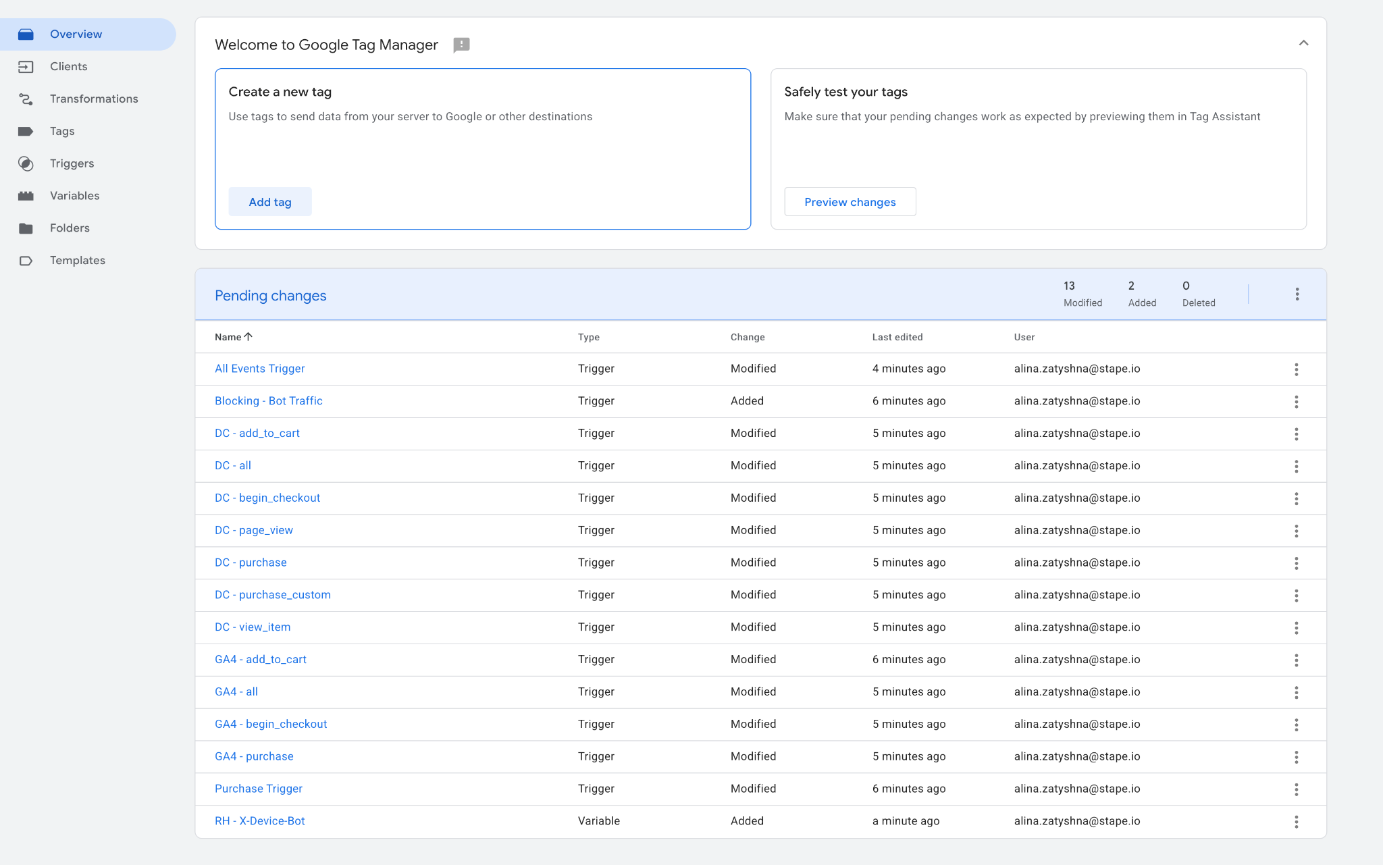
Task: Click the 0 Deleted count
Action: (1199, 294)
